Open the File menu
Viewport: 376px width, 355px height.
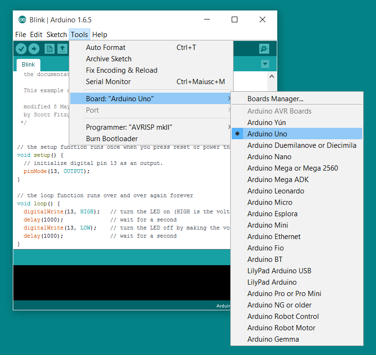tap(20, 35)
